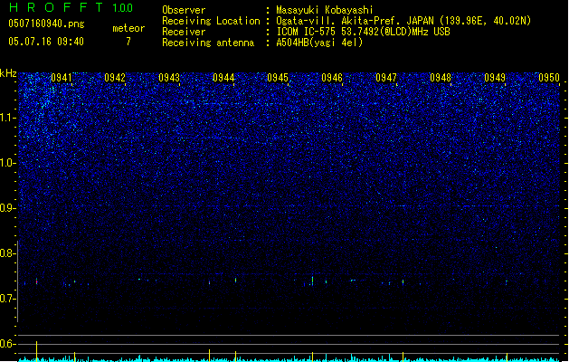
Task: Click the HROFFT 1.0.0 title text
Action: pos(71,7)
